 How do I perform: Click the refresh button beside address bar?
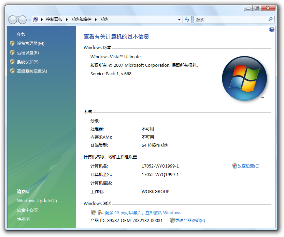pos(187,19)
